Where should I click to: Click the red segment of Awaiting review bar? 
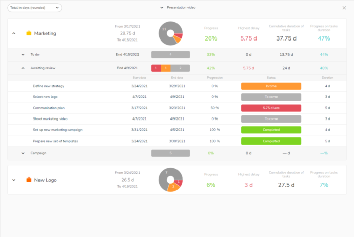156,68
